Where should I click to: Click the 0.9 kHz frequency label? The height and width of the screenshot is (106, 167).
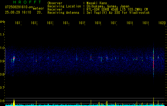[2, 61]
